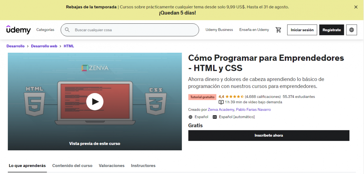
Task: Type in the 'Buscar cualquier cosa' field
Action: tap(133, 30)
